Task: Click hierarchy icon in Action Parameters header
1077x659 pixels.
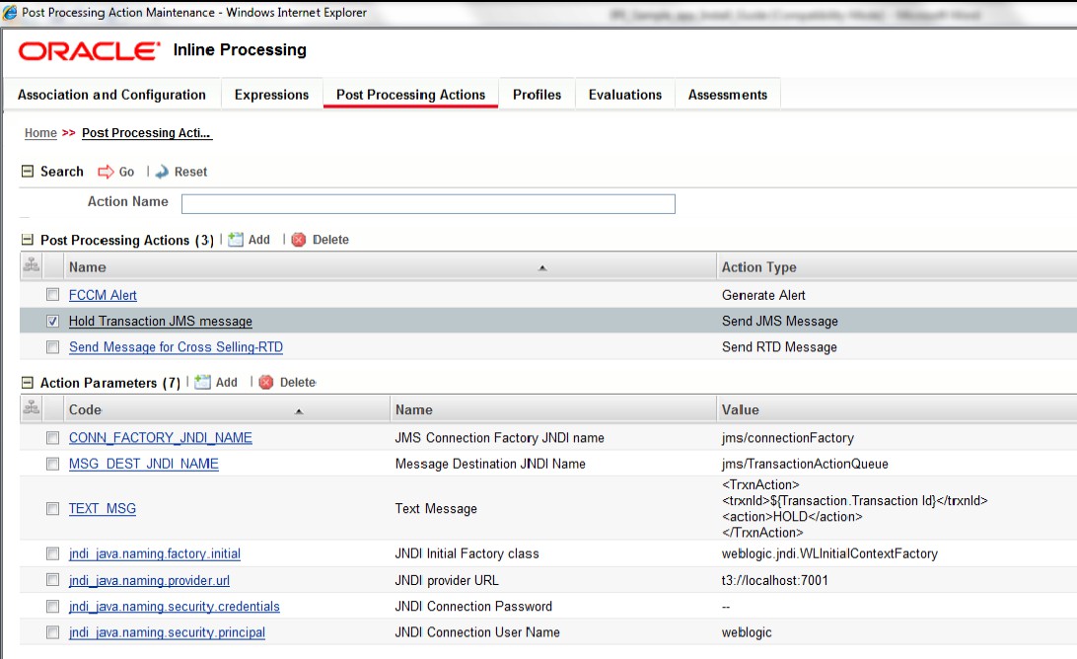Action: click(x=32, y=407)
